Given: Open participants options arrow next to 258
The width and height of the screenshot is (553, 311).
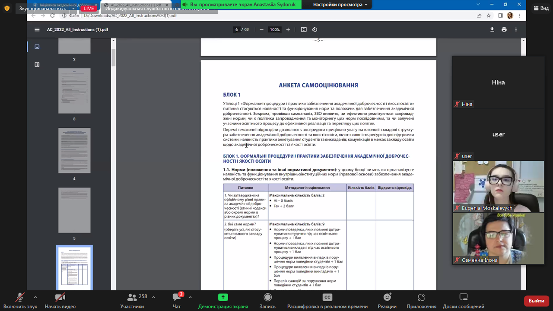Looking at the screenshot, I should pyautogui.click(x=153, y=297).
